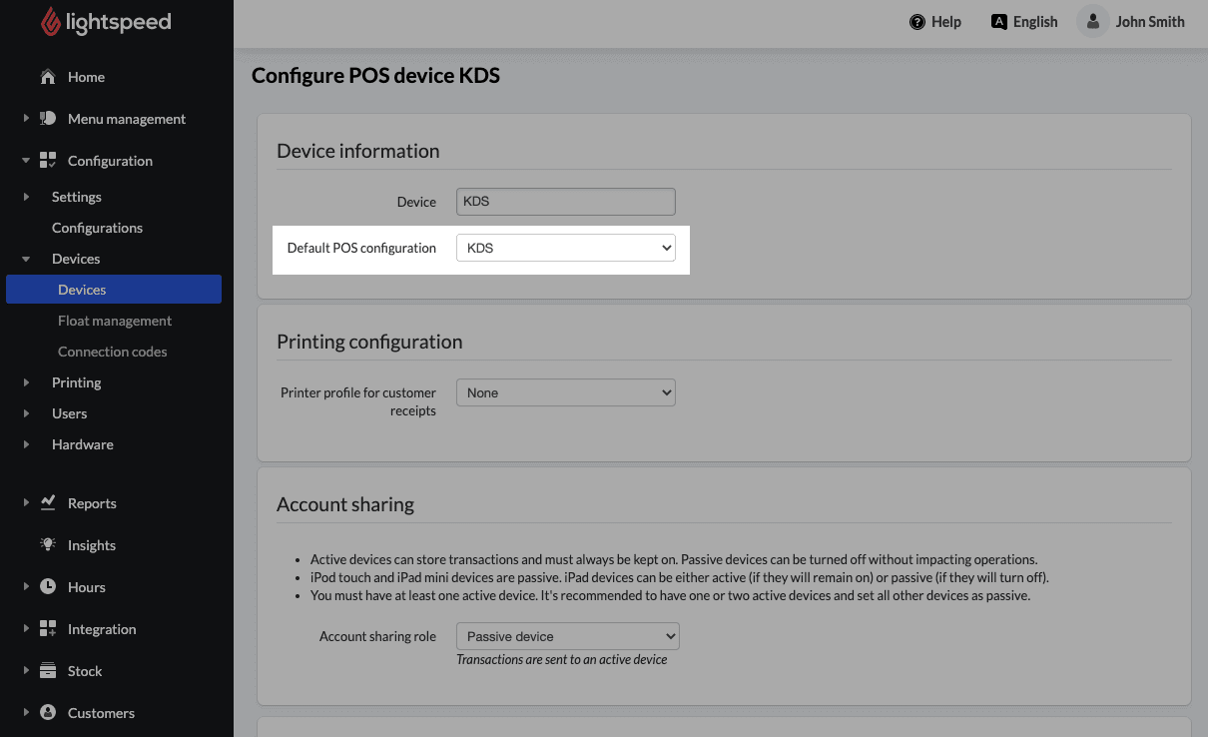1208x737 pixels.
Task: Click the Device name input field
Action: pos(565,202)
